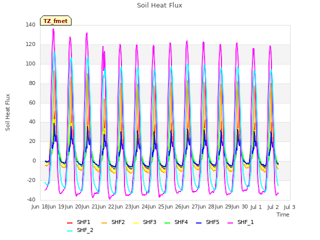The width and height of the screenshot is (320, 240).
Task: Click the orange SHF2 legend swatch
Action: 104,223
